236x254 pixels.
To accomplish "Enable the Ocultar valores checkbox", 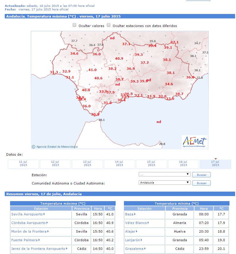I will [x=75, y=26].
